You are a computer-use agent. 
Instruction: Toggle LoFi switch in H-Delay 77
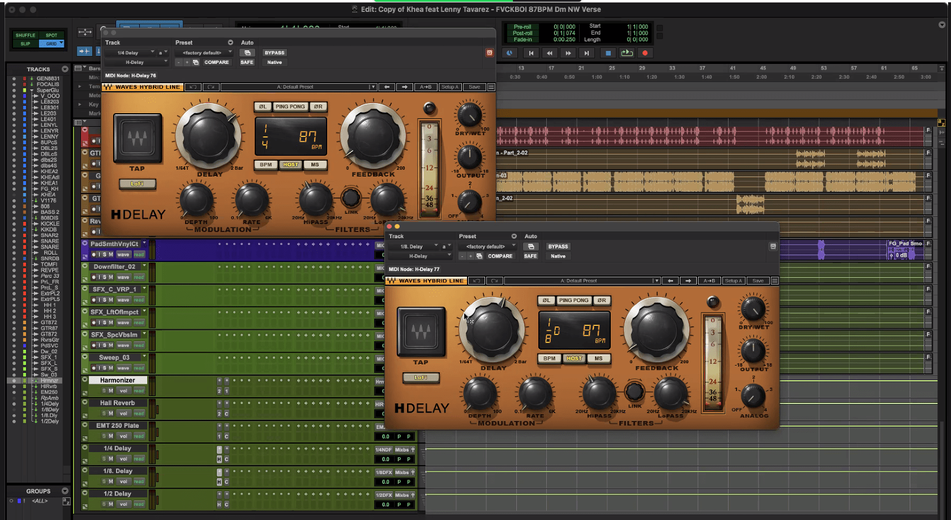[421, 377]
